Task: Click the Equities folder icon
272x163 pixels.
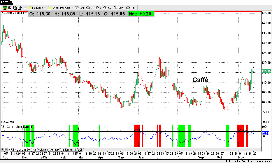Action: [31, 8]
